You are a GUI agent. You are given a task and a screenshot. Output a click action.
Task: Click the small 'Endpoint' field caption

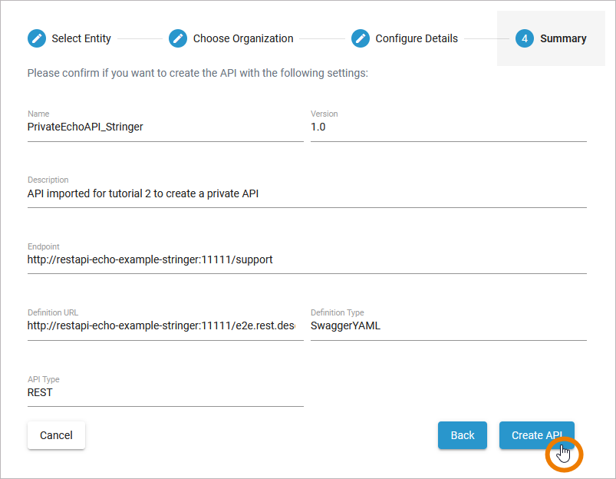[x=44, y=246]
